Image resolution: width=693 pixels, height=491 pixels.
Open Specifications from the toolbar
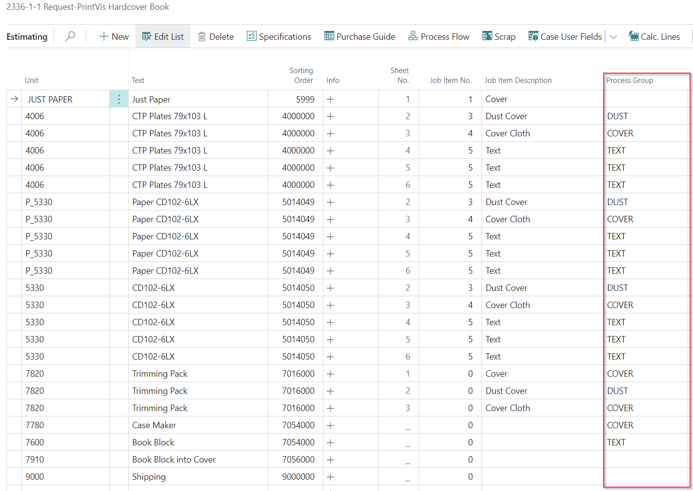279,36
